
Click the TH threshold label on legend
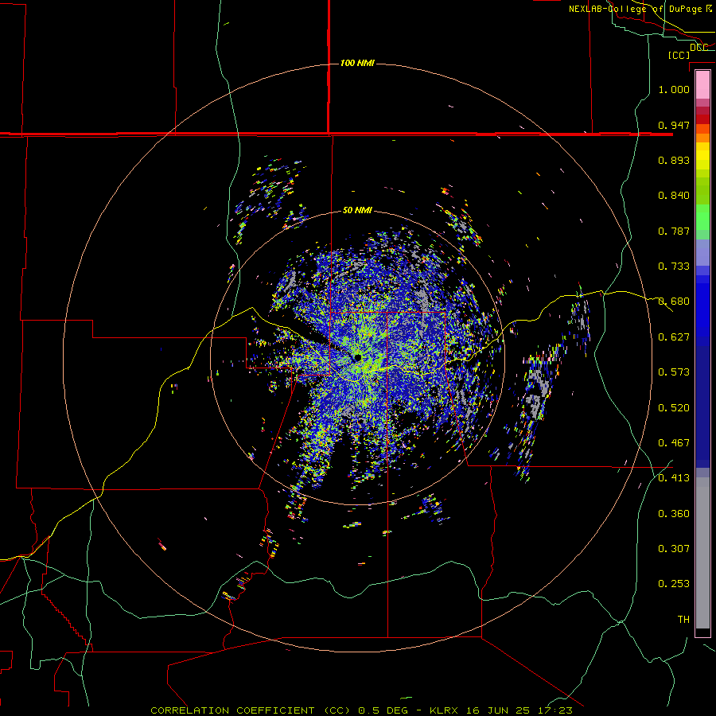click(x=683, y=620)
